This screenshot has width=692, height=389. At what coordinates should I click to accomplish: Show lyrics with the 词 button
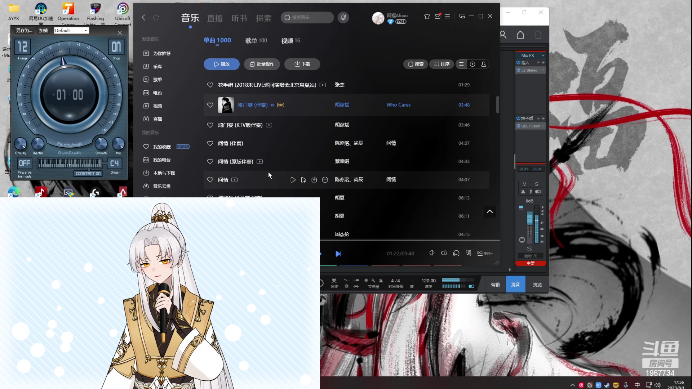(469, 253)
